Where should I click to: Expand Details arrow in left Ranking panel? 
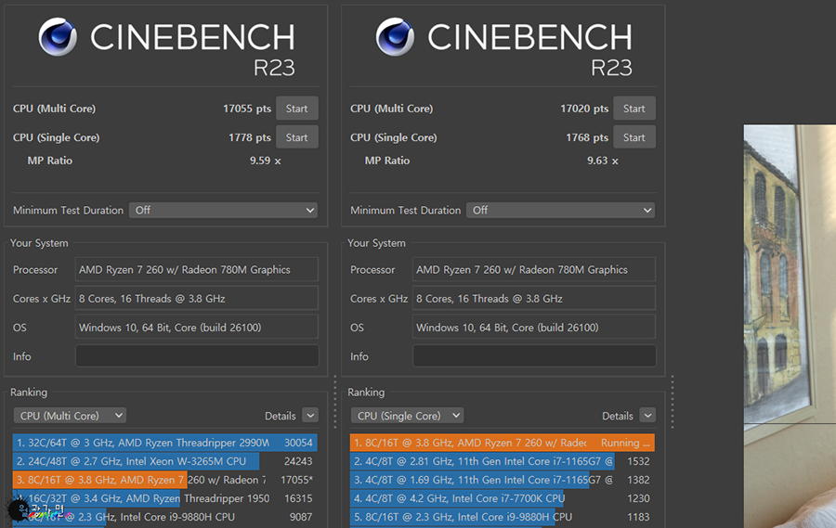[x=310, y=416]
